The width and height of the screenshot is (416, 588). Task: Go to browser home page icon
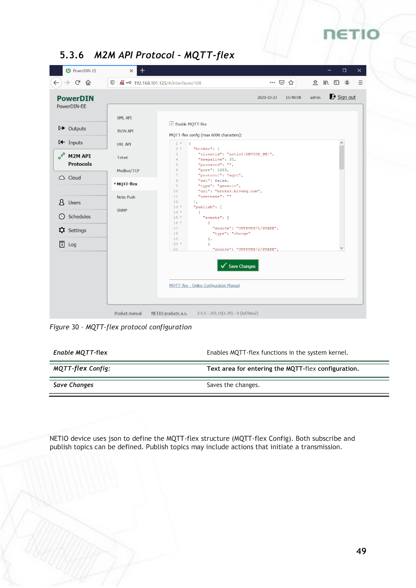pos(88,83)
